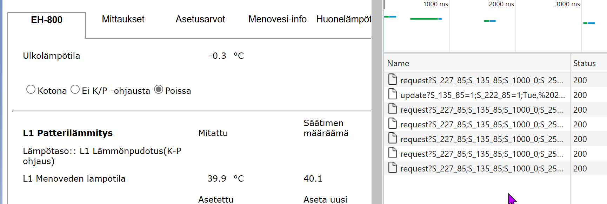Choose the Ei K/P -ohjausta radio option
The image size is (607, 204).
point(75,90)
